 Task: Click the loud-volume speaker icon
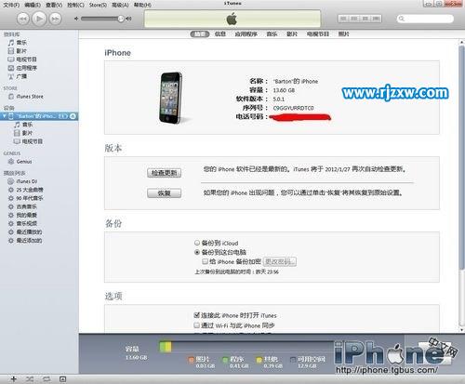click(128, 19)
